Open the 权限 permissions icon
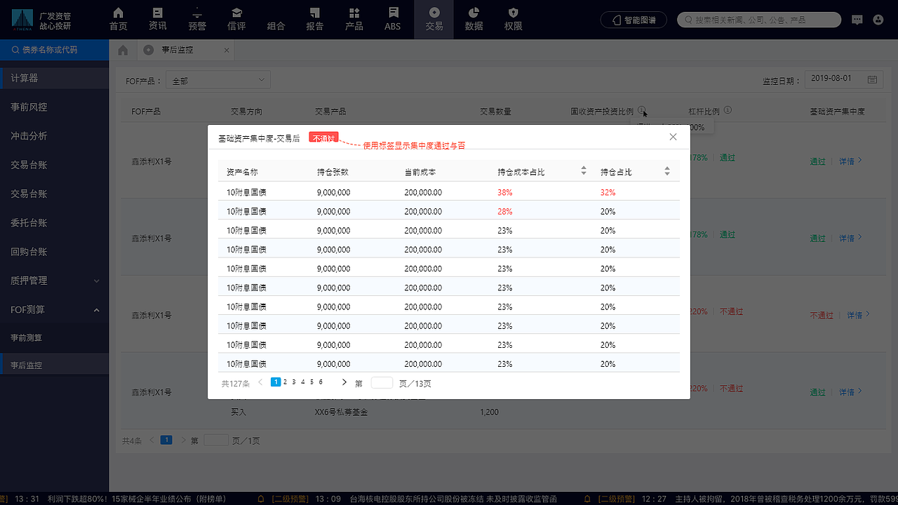 [513, 19]
